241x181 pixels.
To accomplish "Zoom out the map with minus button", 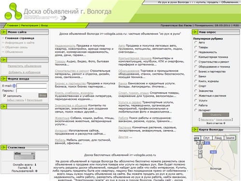I will pos(200,156).
